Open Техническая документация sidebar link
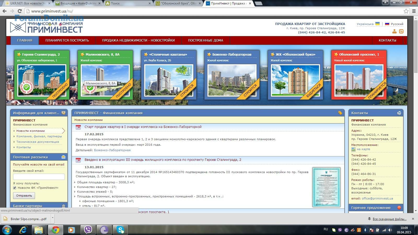The image size is (418, 235). [x=38, y=142]
